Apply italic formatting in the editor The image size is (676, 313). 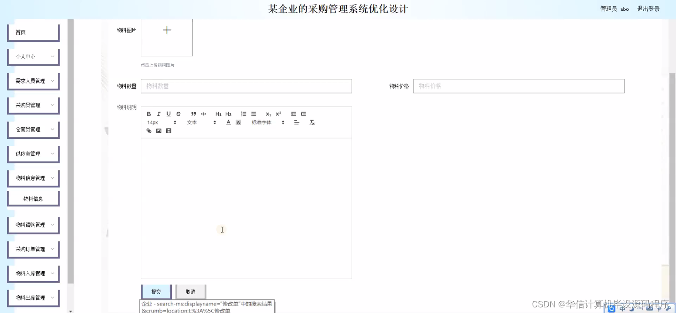pyautogui.click(x=159, y=114)
